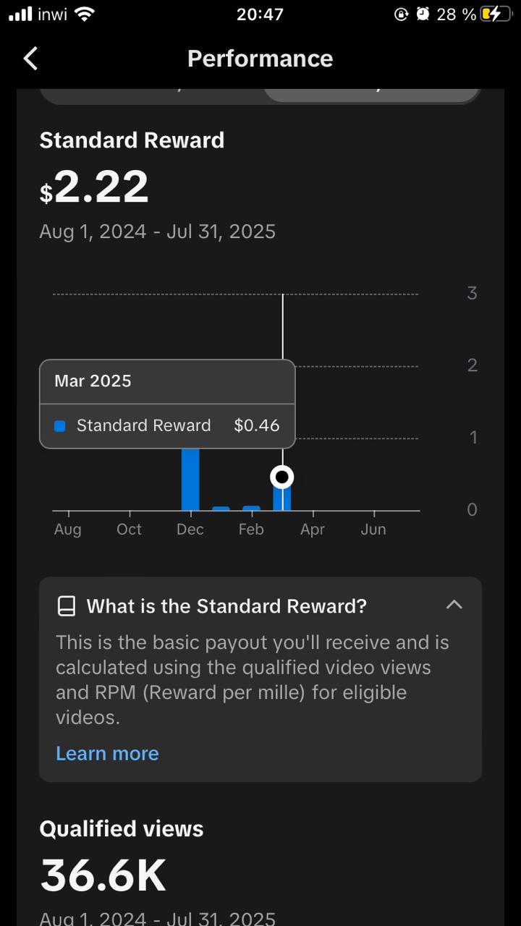
Task: Collapse the Standard Reward explanation chevron
Action: (x=454, y=605)
